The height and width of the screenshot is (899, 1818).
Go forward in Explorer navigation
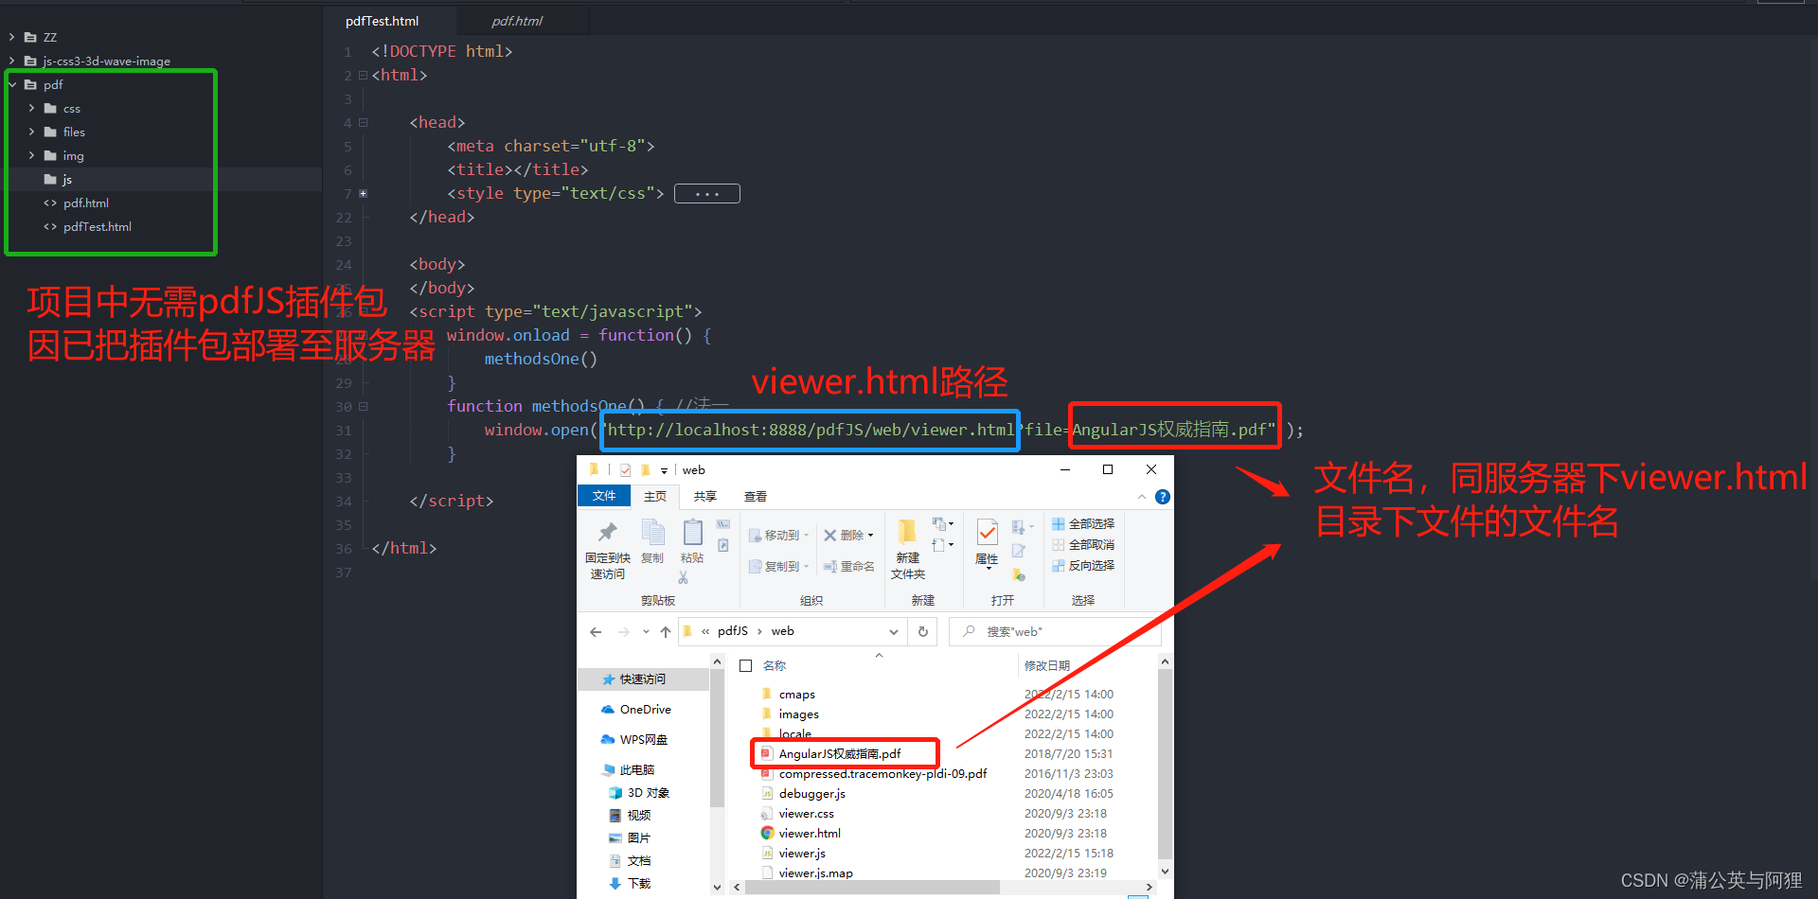click(x=623, y=632)
